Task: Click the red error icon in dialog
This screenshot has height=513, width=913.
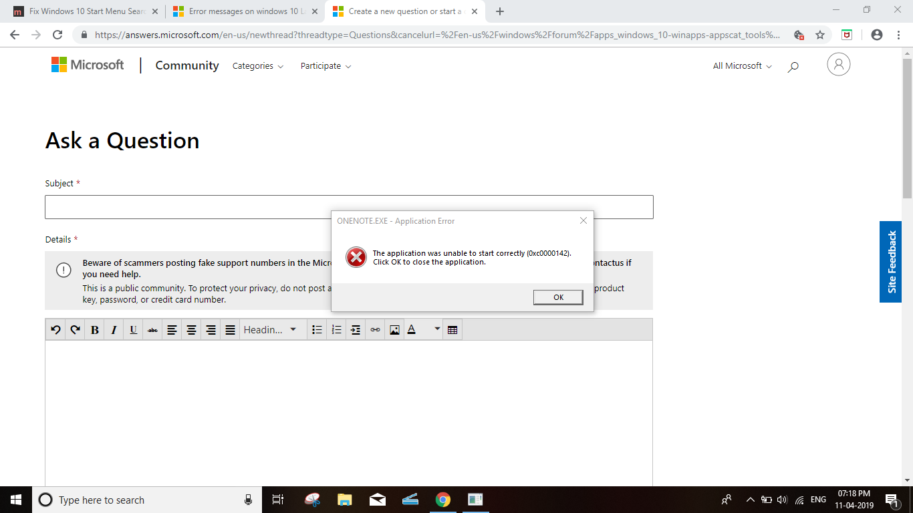Action: (x=356, y=257)
